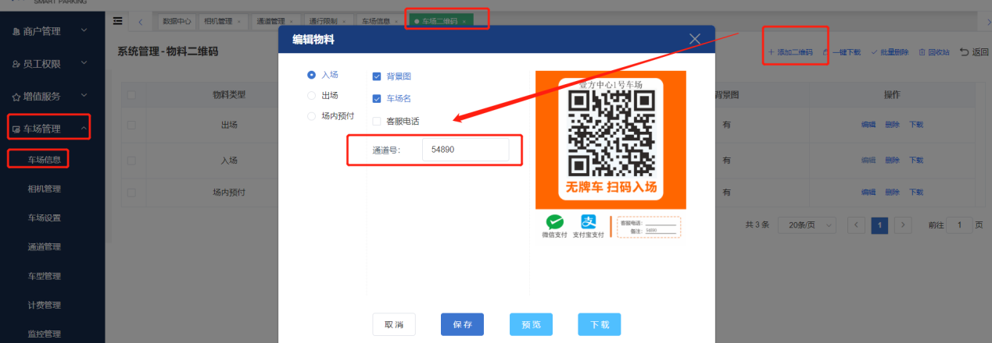This screenshot has height=343, width=992.
Task: Enable the 客服电话 checkbox
Action: click(377, 121)
